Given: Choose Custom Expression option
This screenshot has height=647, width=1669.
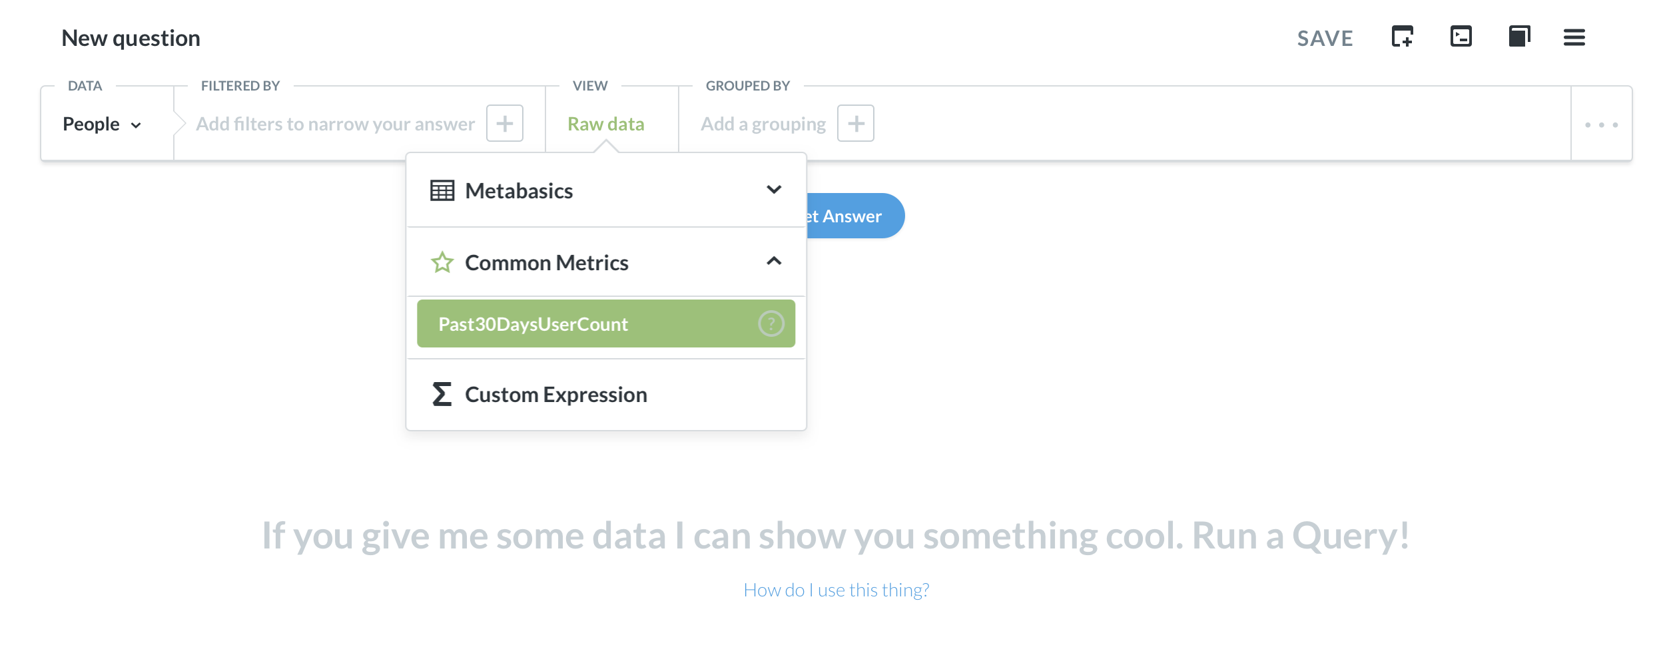Looking at the screenshot, I should point(606,395).
